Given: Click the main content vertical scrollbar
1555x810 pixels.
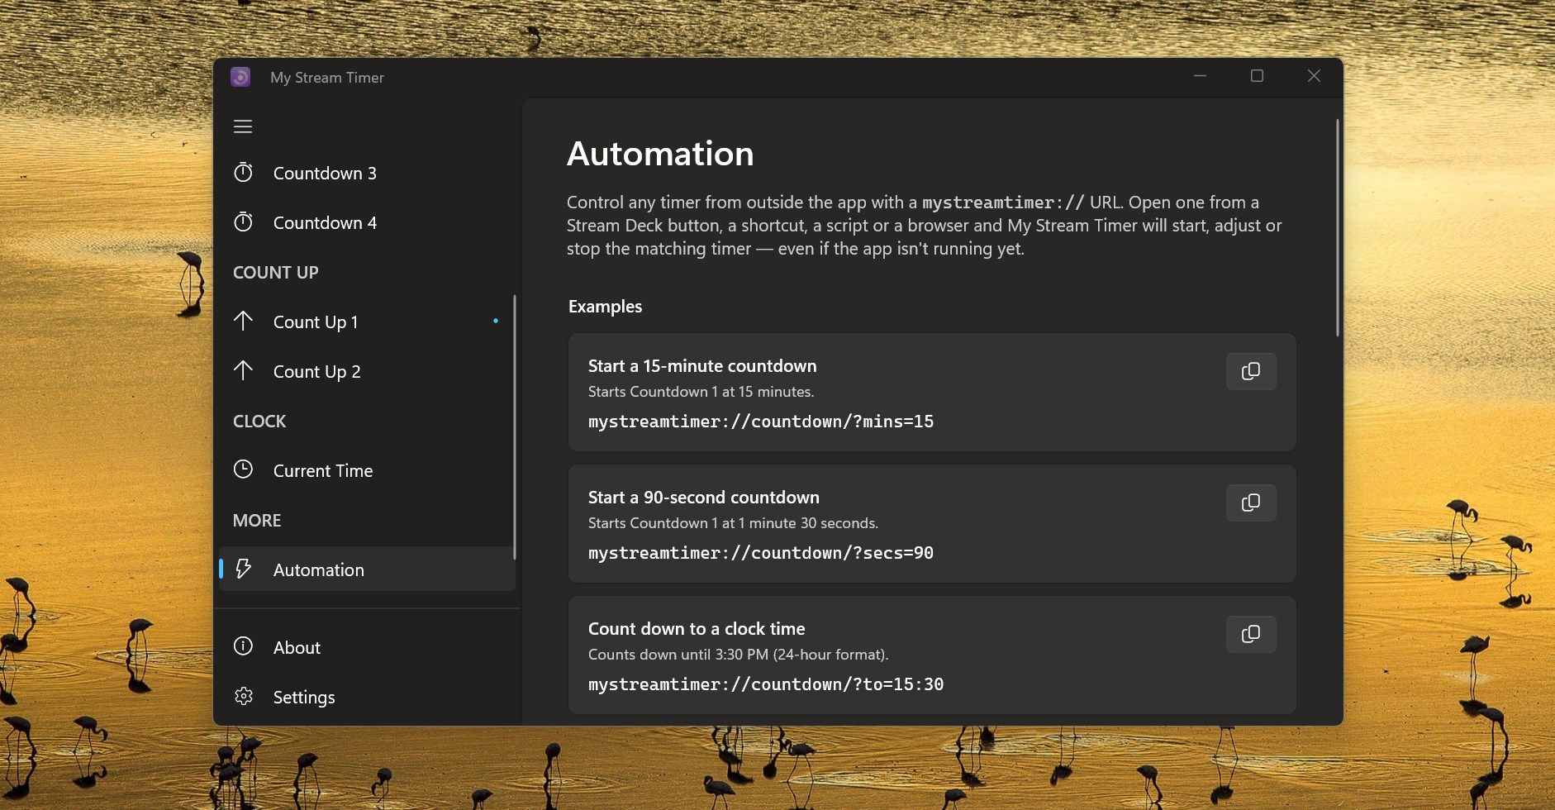Looking at the screenshot, I should coord(1337,227).
